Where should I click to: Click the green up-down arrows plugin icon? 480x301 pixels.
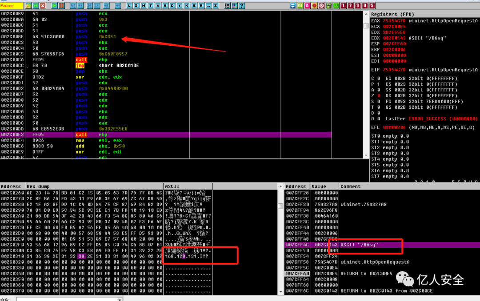(x=300, y=5)
